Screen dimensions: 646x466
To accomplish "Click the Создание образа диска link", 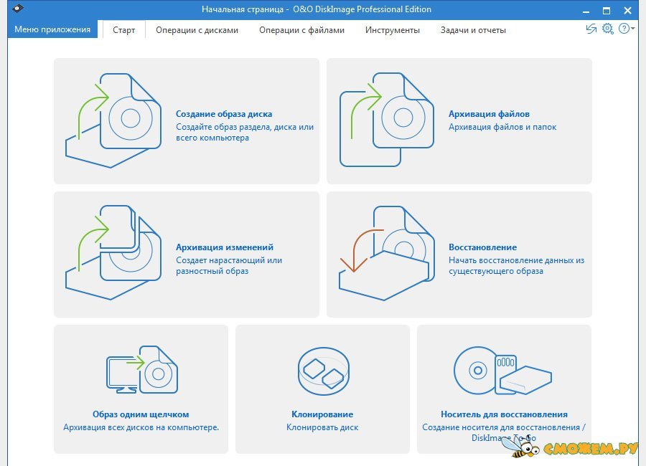I will 224,114.
